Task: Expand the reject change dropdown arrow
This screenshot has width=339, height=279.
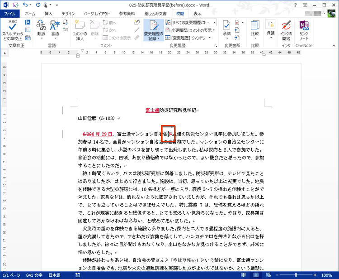Action: pyautogui.click(x=243, y=22)
